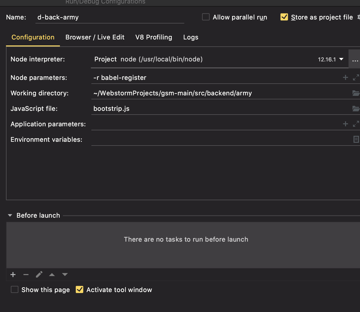Remove the selected Before launch task
This screenshot has height=312, width=360.
click(x=26, y=275)
